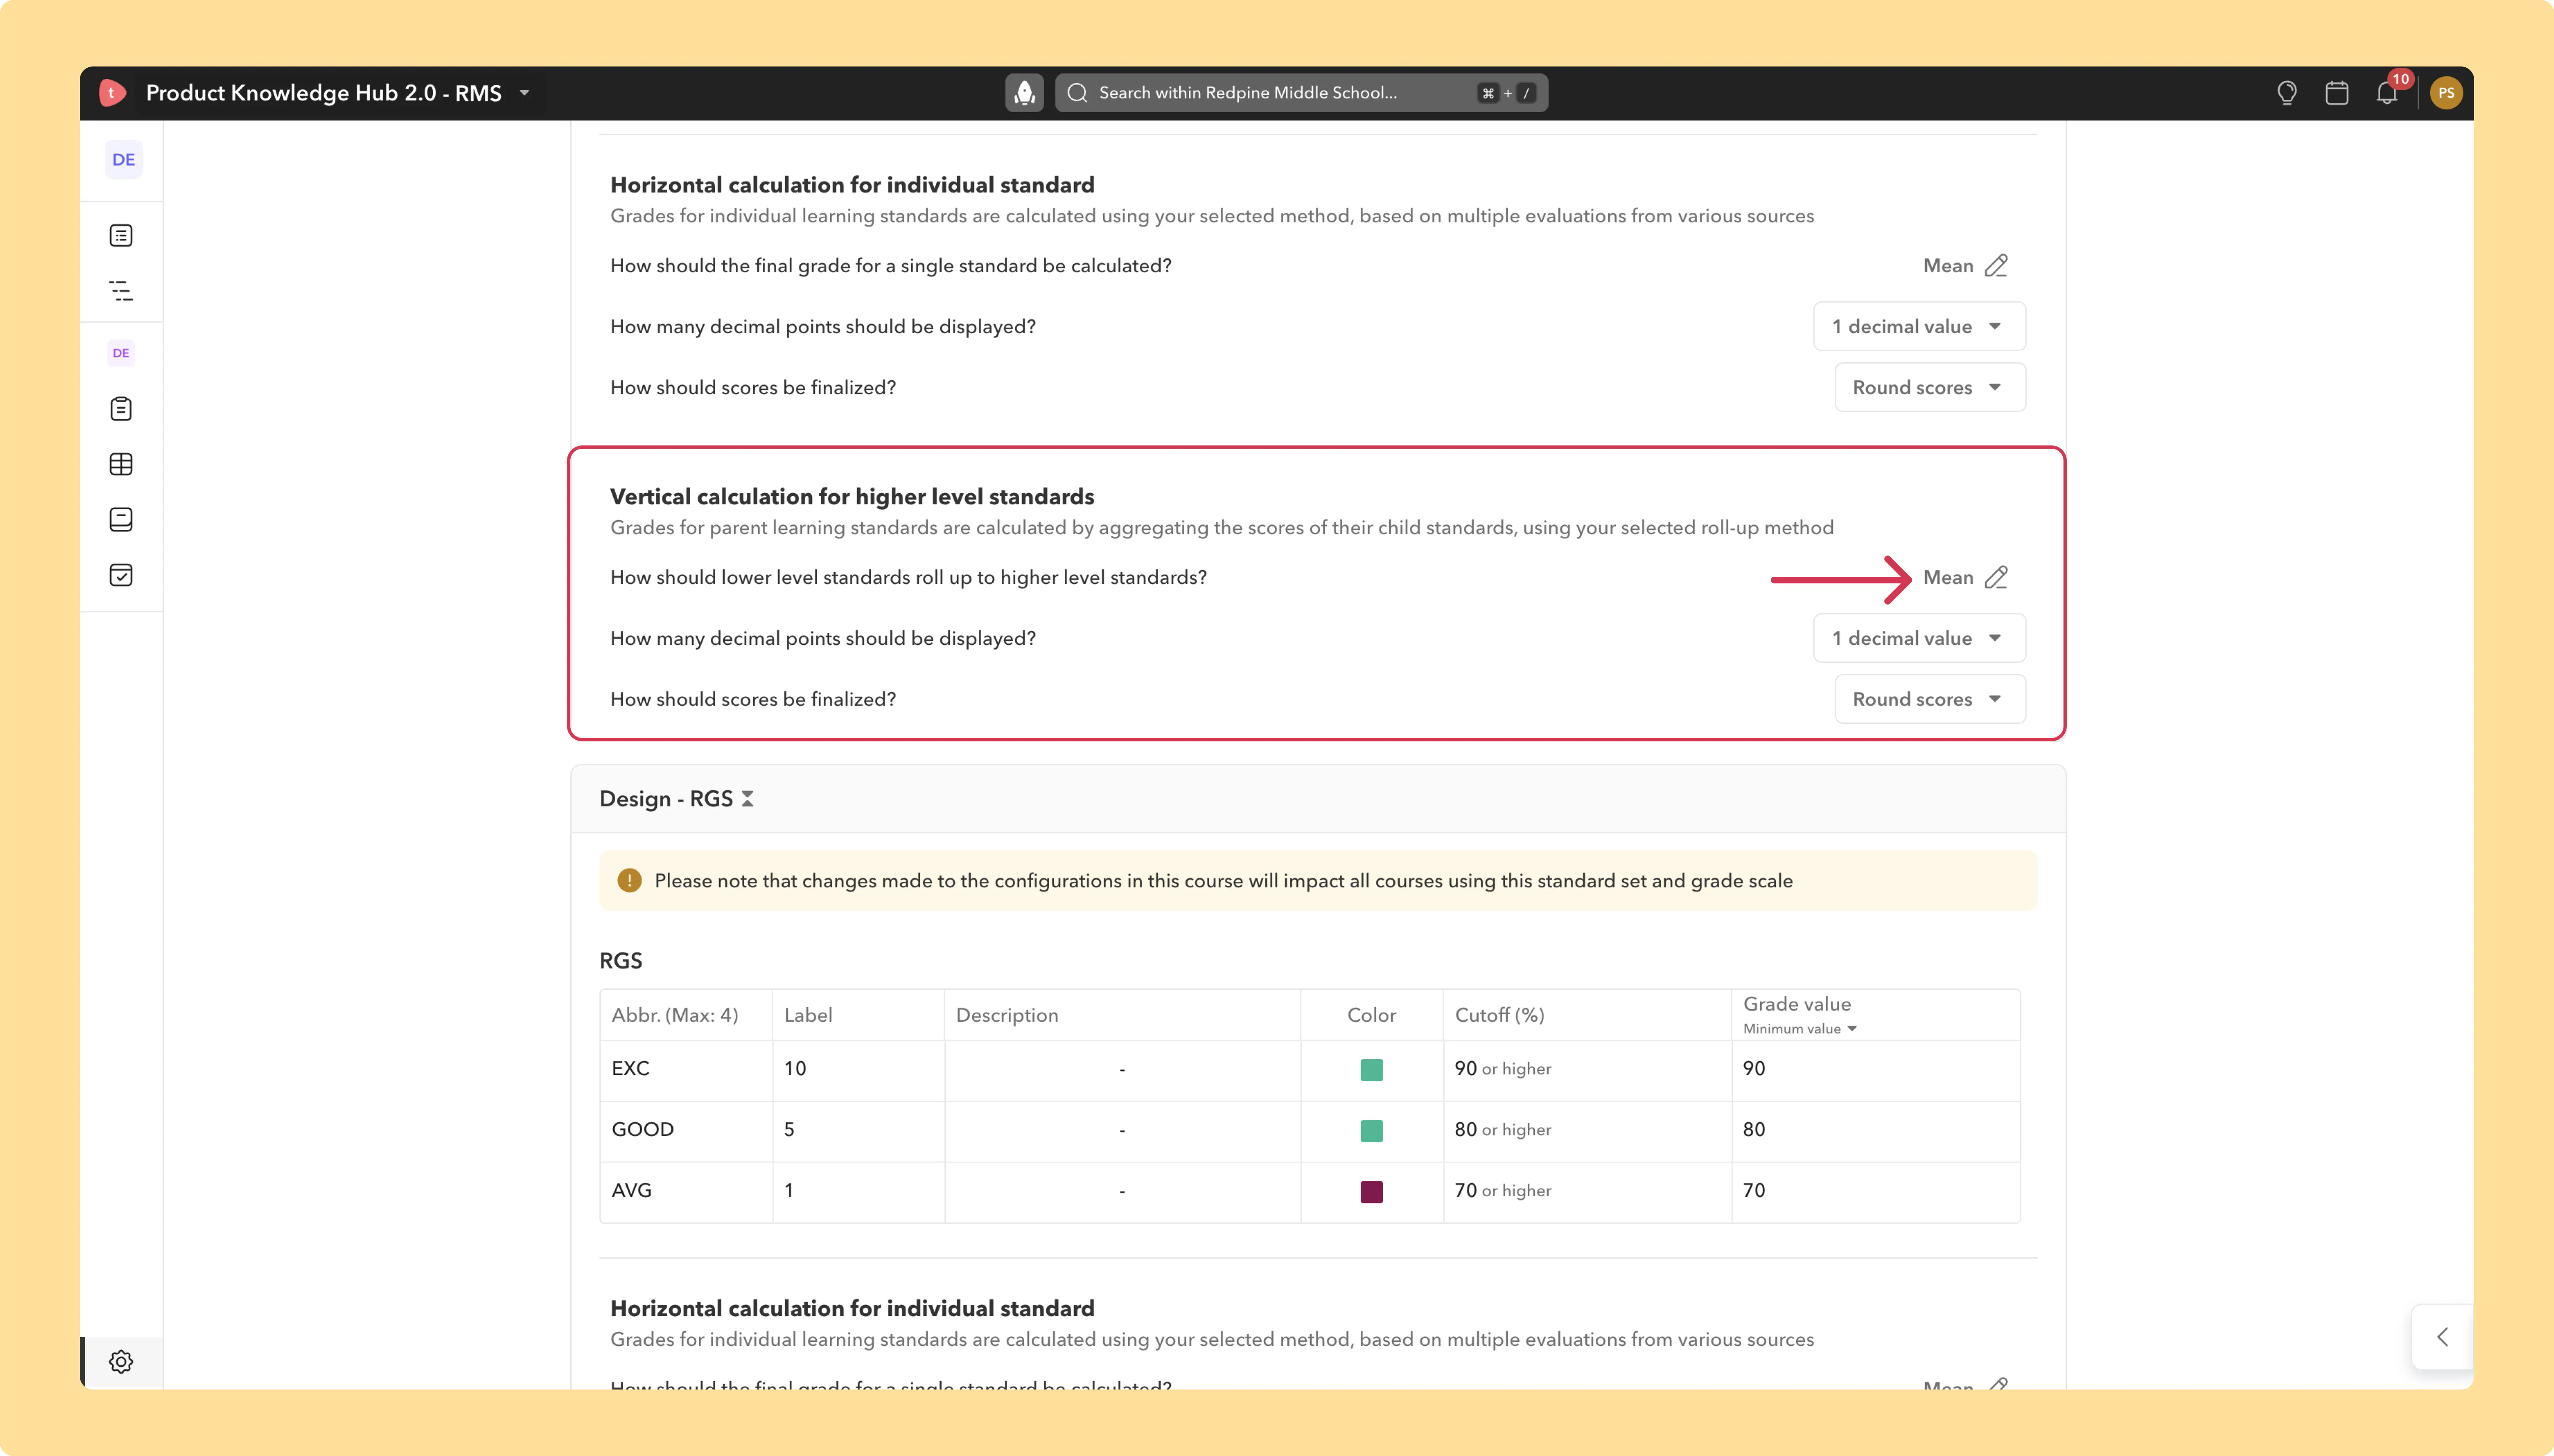Screen dimensions: 2554x1456
Task: Open Grade value Minimum value dropdown
Action: click(1800, 1029)
